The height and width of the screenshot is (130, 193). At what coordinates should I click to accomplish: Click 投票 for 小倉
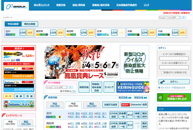[182, 33]
